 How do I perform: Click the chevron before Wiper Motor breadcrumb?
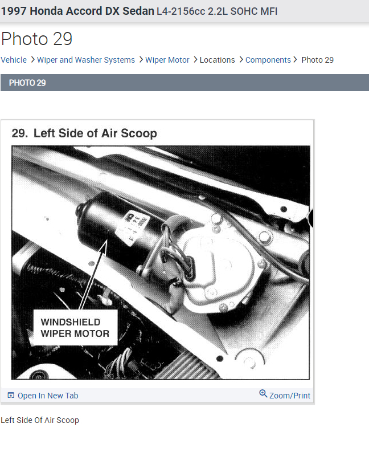[141, 60]
